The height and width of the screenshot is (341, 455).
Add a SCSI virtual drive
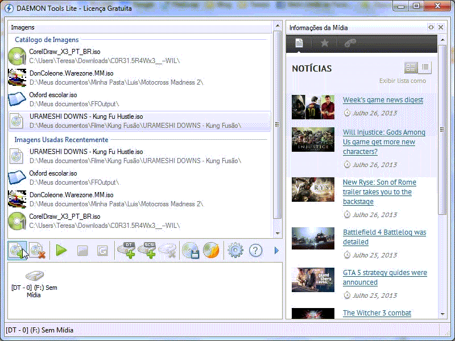pyautogui.click(x=147, y=250)
